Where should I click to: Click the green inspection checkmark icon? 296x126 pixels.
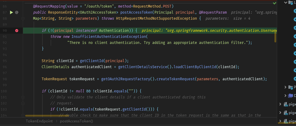(274, 3)
